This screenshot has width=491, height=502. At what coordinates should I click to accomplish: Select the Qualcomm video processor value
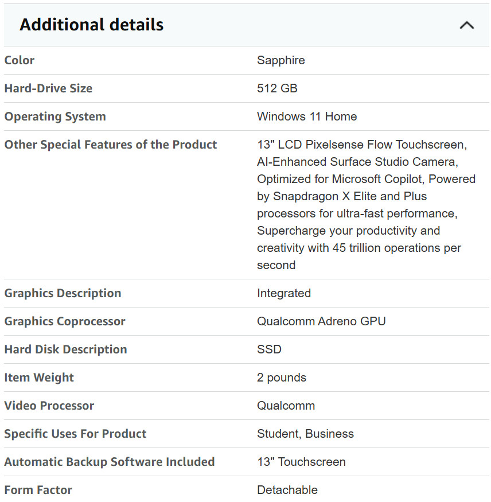coord(286,406)
